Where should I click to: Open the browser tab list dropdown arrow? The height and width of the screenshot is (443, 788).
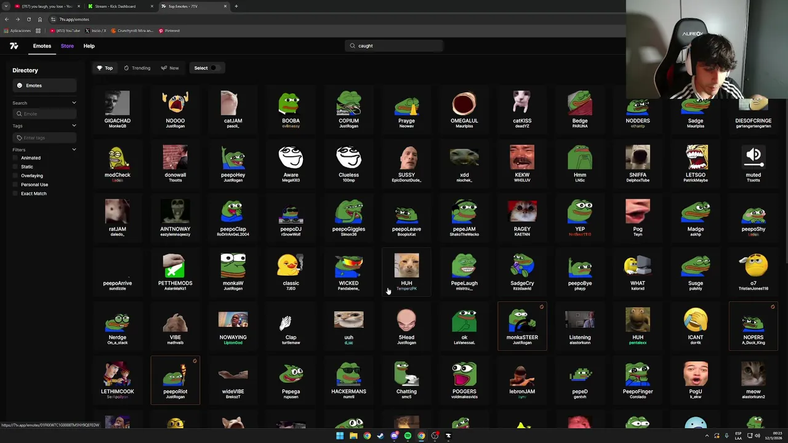click(6, 6)
